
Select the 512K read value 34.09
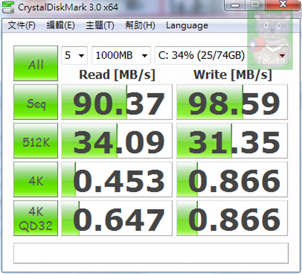pyautogui.click(x=117, y=141)
